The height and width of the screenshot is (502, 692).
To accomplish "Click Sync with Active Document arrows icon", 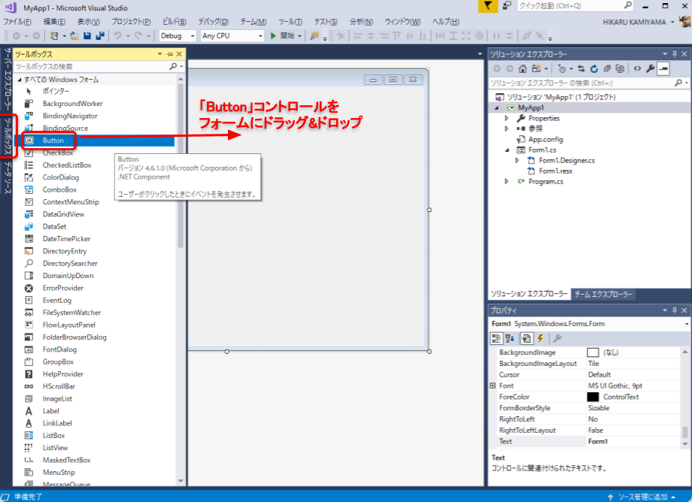I will coord(581,68).
